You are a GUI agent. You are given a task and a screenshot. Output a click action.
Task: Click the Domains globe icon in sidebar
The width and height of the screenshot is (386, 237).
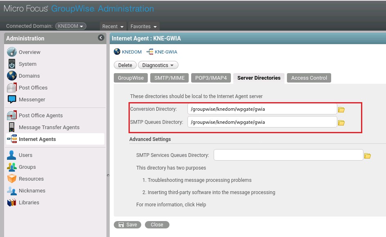tap(11, 76)
